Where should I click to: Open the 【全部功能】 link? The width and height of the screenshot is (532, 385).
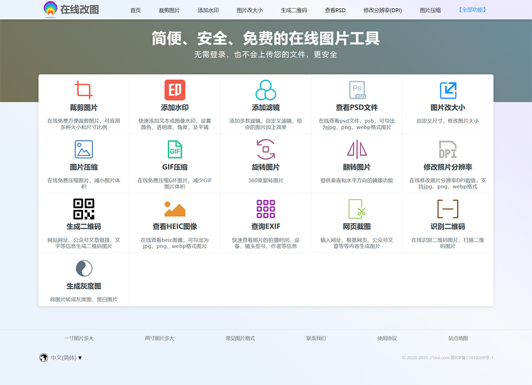coord(472,9)
